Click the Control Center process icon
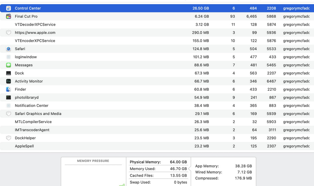 tap(9, 8)
